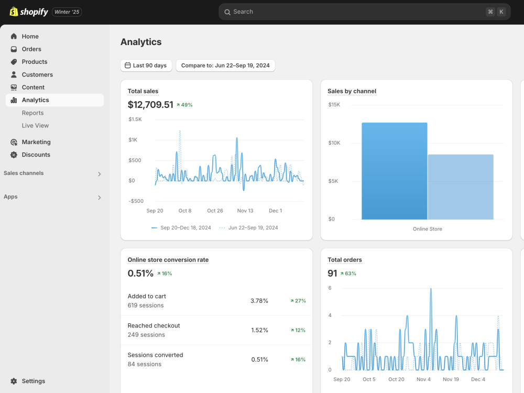The width and height of the screenshot is (524, 393).
Task: Open the Last 90 days date picker
Action: coord(146,65)
